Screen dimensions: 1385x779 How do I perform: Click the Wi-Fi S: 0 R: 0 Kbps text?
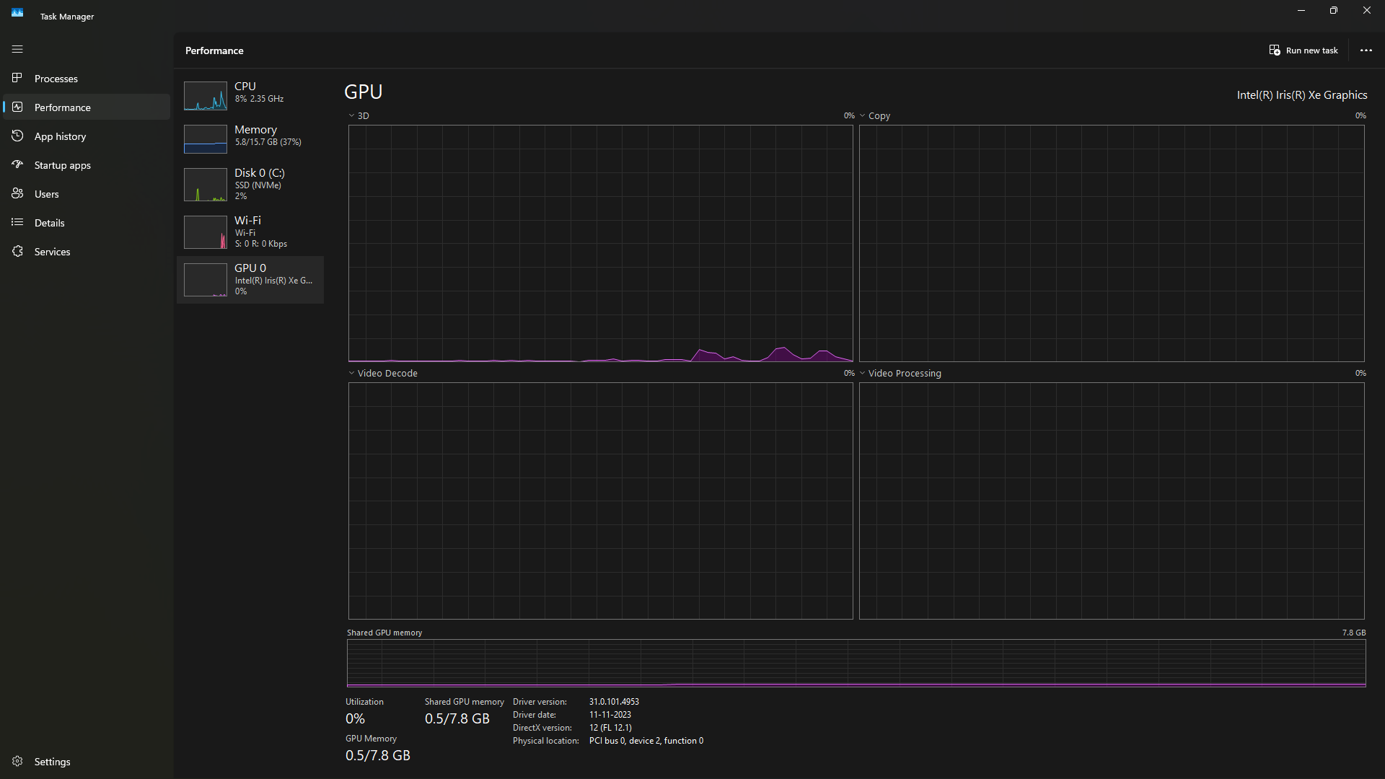260,244
